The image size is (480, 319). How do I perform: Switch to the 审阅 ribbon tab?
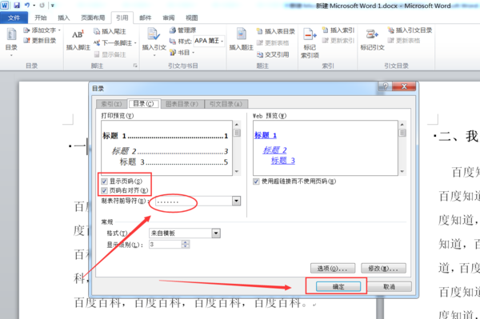(x=168, y=18)
